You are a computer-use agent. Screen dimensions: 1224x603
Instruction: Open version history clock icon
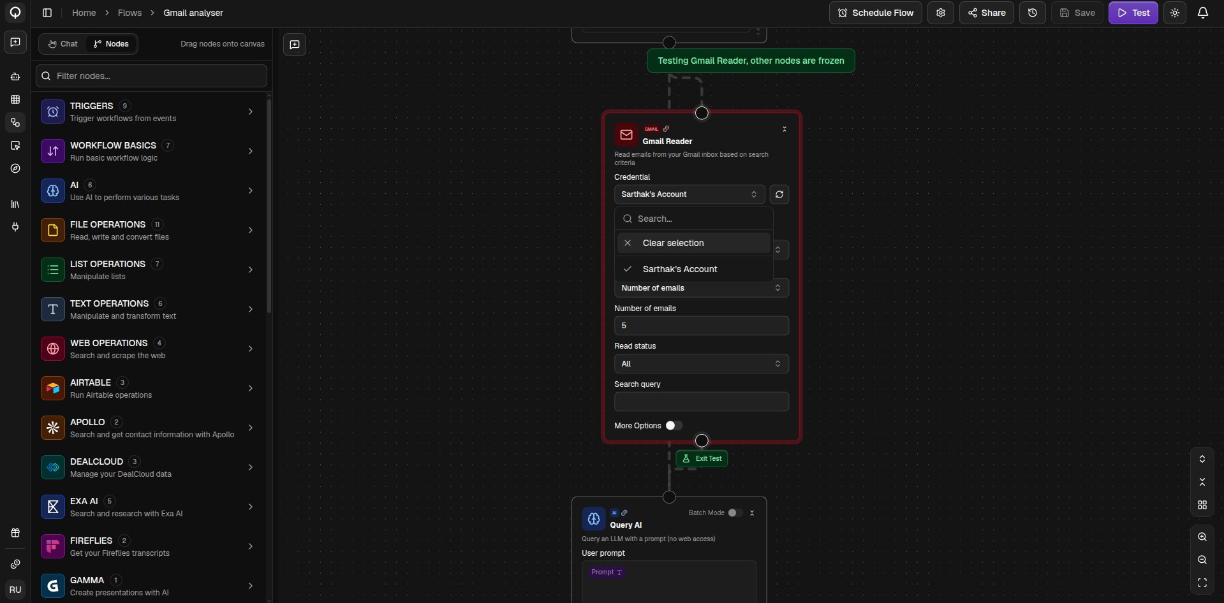1033,13
